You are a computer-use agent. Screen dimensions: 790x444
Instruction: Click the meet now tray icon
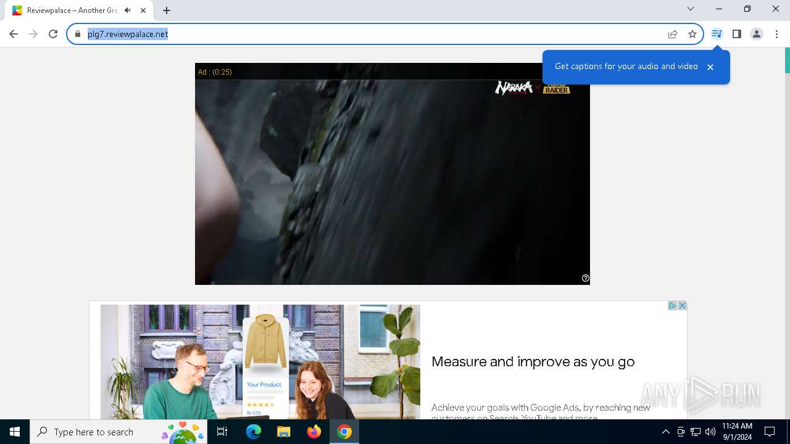click(x=681, y=432)
